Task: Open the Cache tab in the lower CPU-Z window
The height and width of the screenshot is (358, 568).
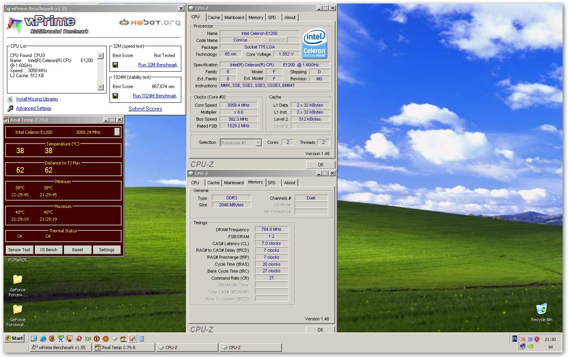Action: [213, 183]
